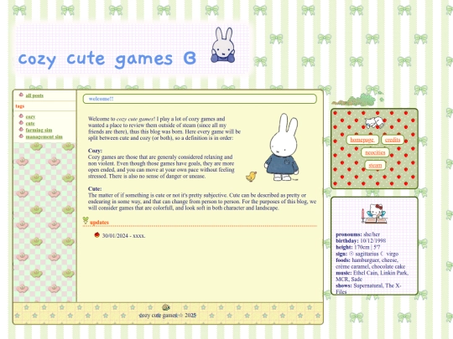Click the 30/01/2024 - xxxx. update entry
The width and height of the screenshot is (453, 339).
tap(123, 235)
